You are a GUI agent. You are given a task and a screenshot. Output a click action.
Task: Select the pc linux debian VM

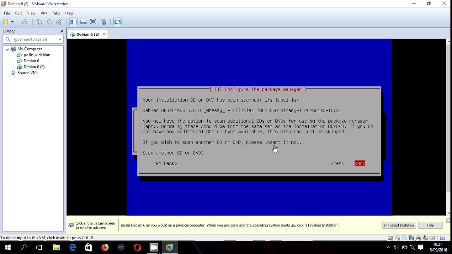[x=37, y=55]
